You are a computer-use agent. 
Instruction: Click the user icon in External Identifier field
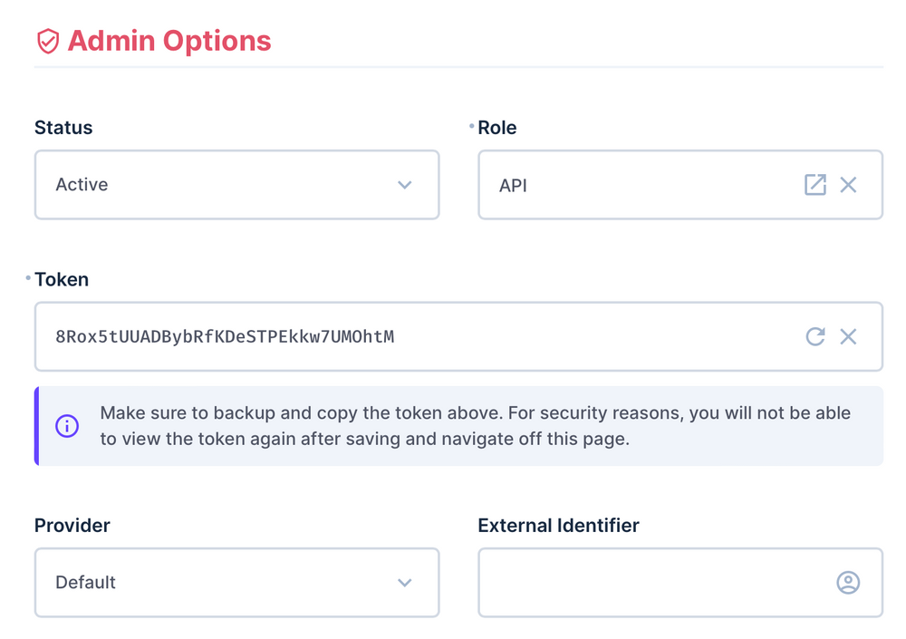pyautogui.click(x=848, y=583)
